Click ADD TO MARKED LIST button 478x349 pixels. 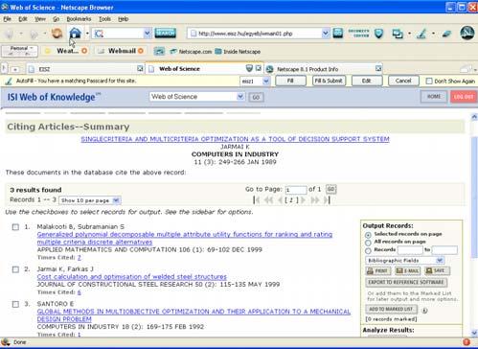pos(391,309)
